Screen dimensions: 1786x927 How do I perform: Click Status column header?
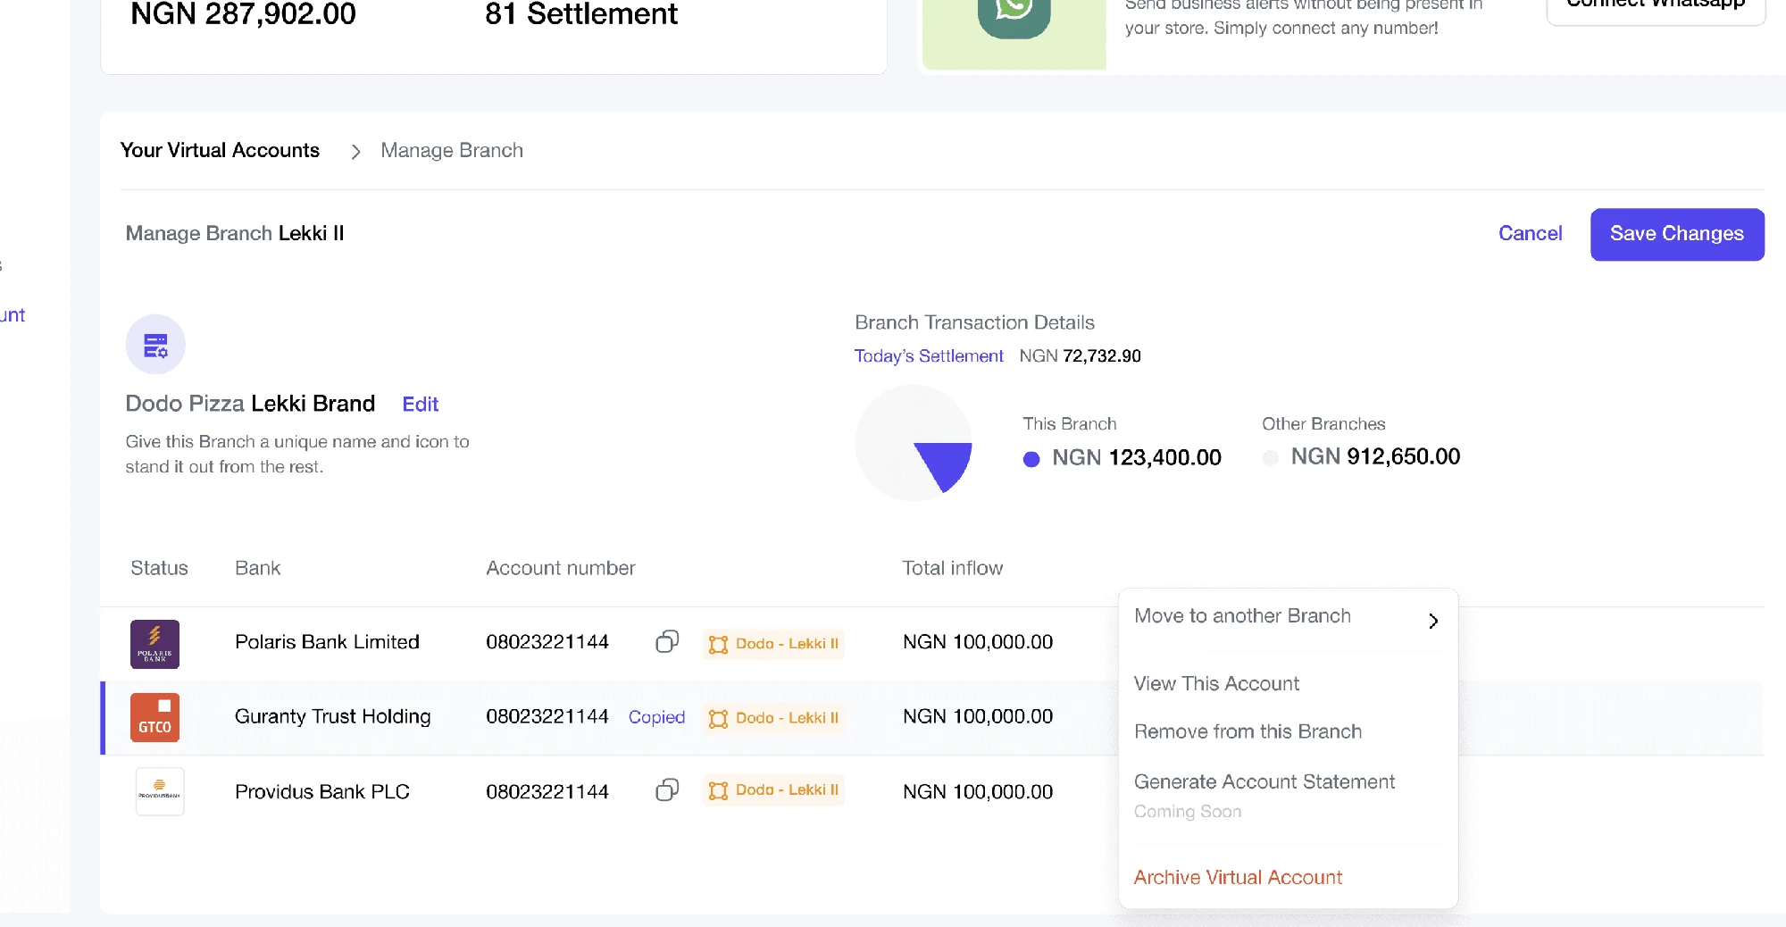pos(159,568)
